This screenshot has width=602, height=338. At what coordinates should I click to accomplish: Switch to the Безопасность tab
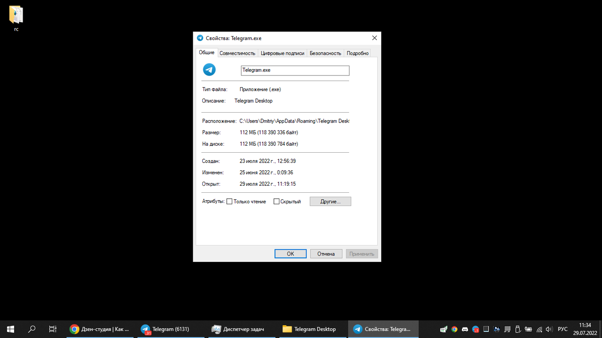tap(325, 53)
